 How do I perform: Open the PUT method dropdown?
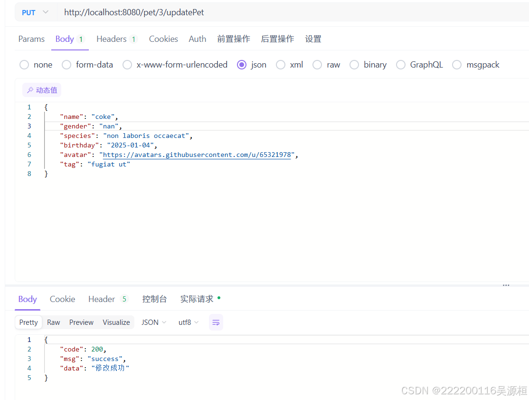click(35, 12)
